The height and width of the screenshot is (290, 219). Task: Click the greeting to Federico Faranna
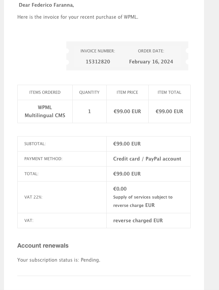pos(46,5)
